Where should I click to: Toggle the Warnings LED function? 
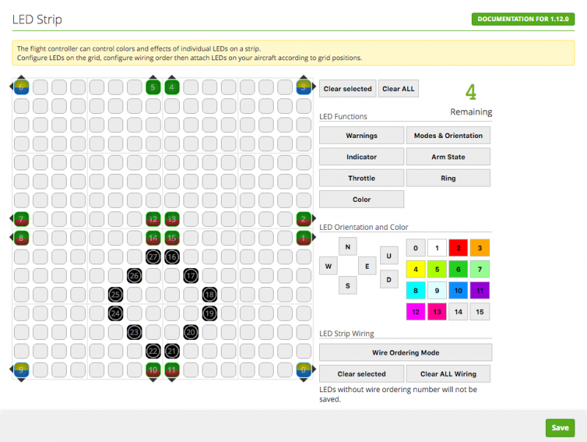coord(361,135)
